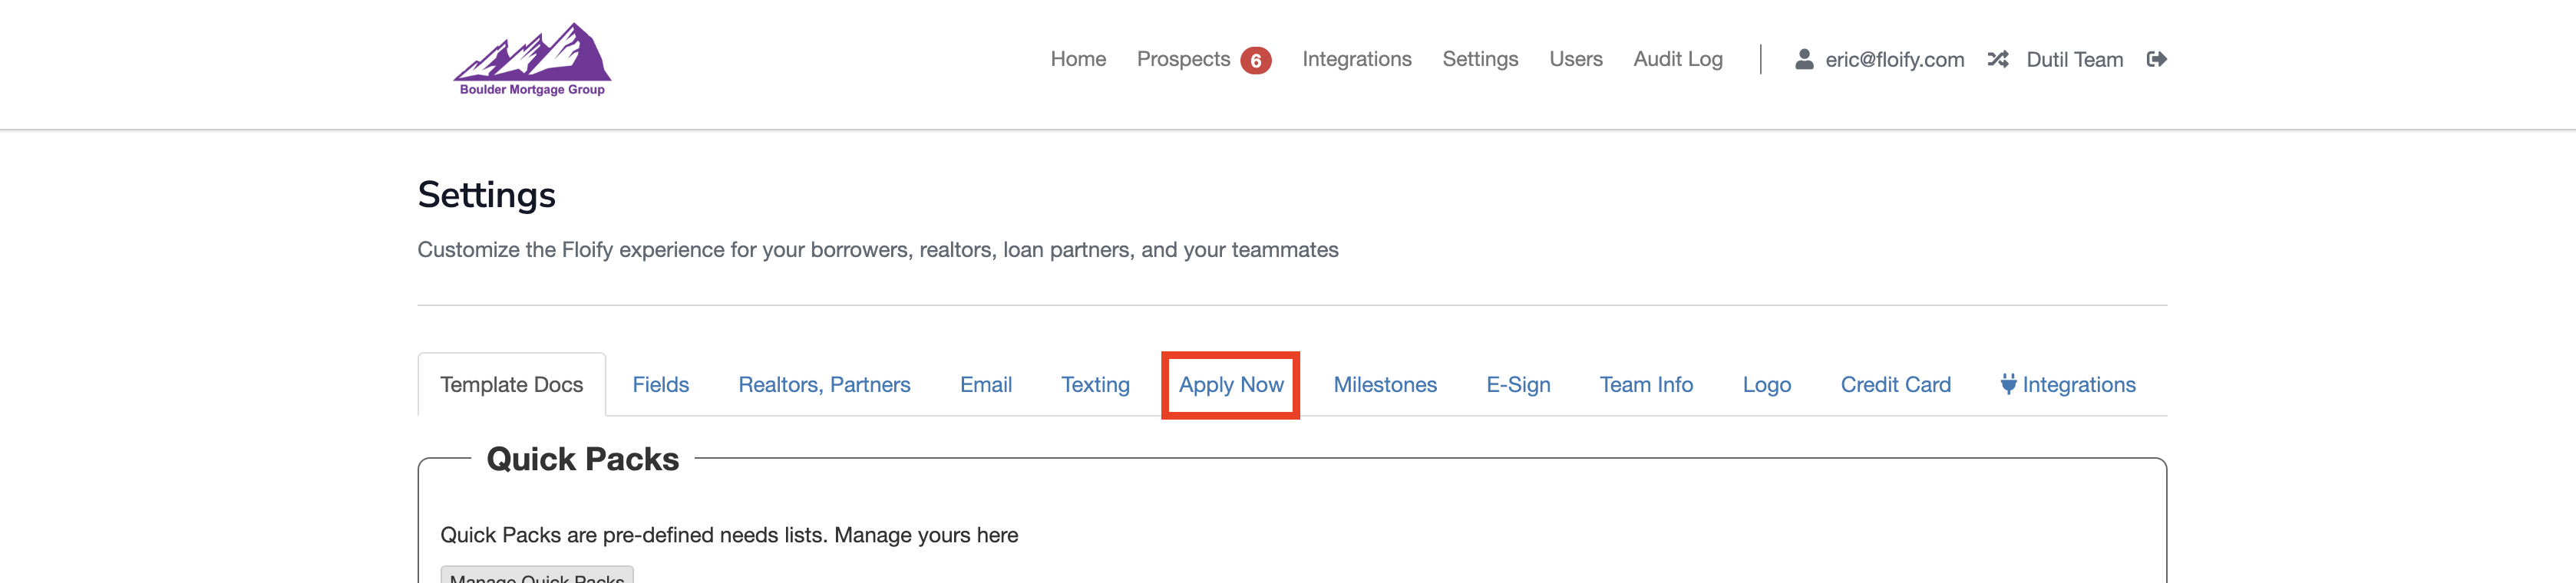Click the Prospects notification badge

1255,61
